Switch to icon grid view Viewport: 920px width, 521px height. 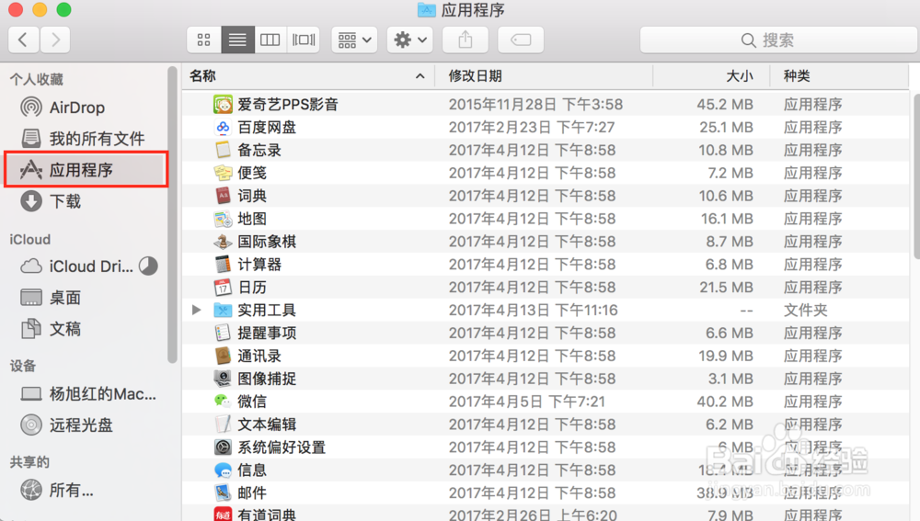click(203, 40)
